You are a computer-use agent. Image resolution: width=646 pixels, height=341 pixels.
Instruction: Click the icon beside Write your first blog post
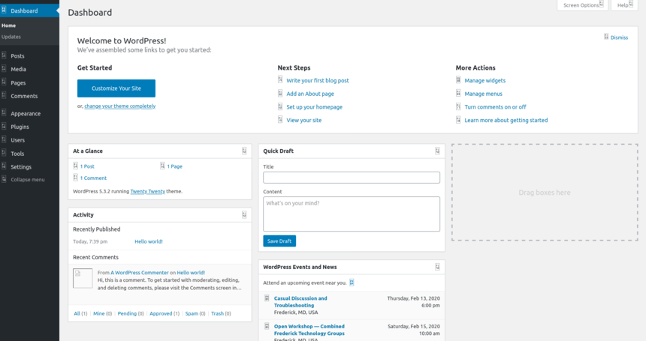(280, 79)
